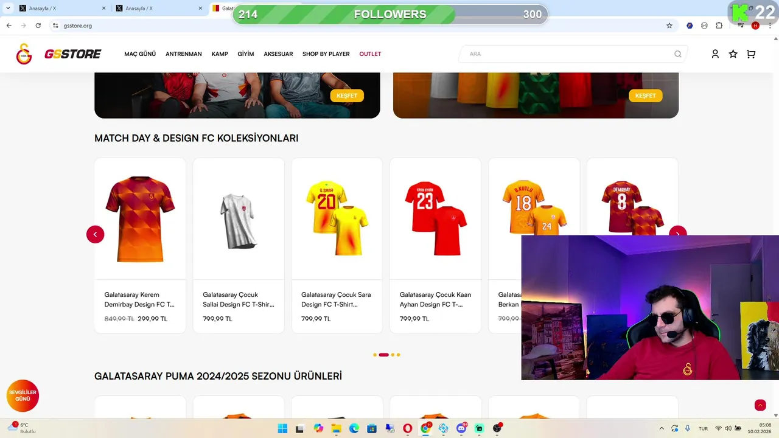The image size is (779, 438).
Task: Open the browser extensions puzzle icon
Action: click(719, 26)
